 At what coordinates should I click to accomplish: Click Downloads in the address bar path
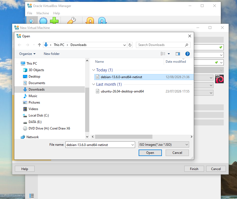click(x=78, y=45)
